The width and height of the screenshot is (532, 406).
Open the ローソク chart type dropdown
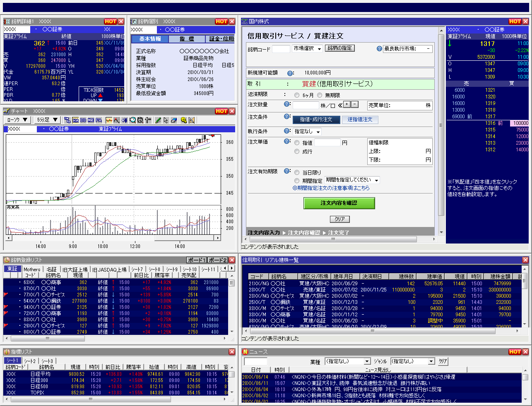17,120
